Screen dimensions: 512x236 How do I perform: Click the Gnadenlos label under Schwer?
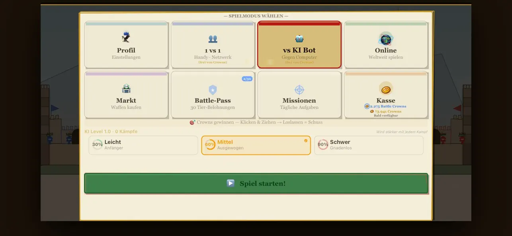click(x=340, y=148)
